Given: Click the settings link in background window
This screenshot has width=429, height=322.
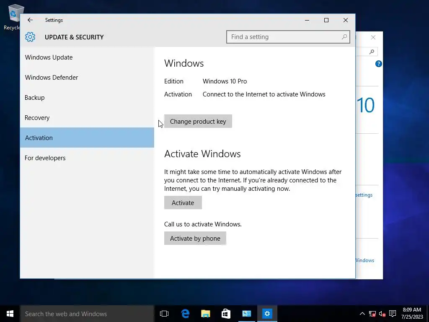Looking at the screenshot, I should pyautogui.click(x=364, y=195).
